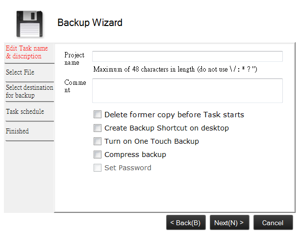Image resolution: width=300 pixels, height=233 pixels.
Task: Tick the Set Password checkbox
Action: pos(98,168)
